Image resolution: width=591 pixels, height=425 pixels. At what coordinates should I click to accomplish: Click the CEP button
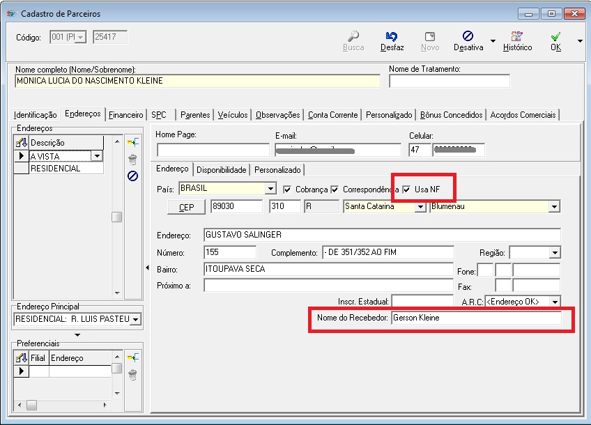click(186, 207)
